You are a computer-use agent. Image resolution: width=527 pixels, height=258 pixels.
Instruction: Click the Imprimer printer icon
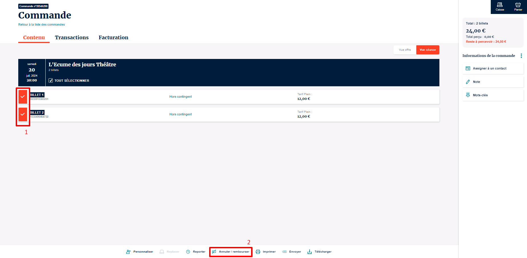(x=258, y=252)
